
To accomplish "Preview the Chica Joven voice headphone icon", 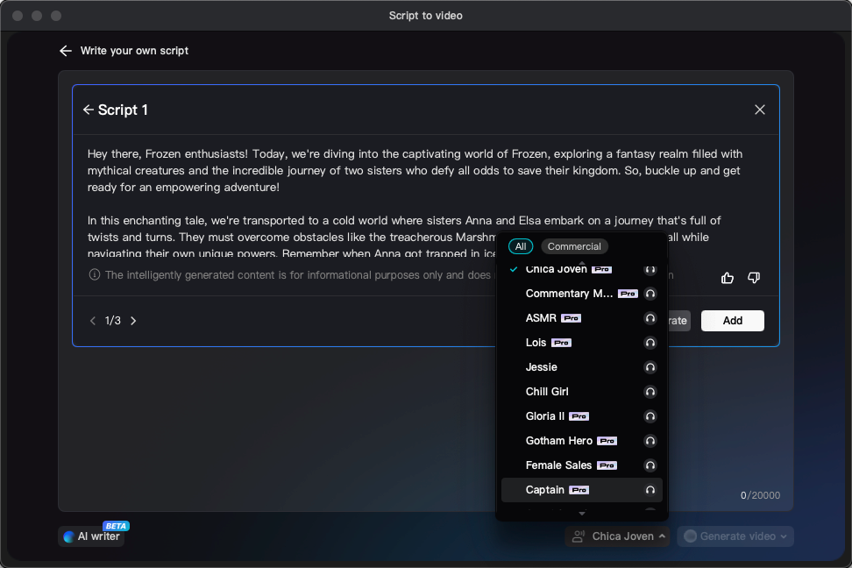I will (650, 270).
